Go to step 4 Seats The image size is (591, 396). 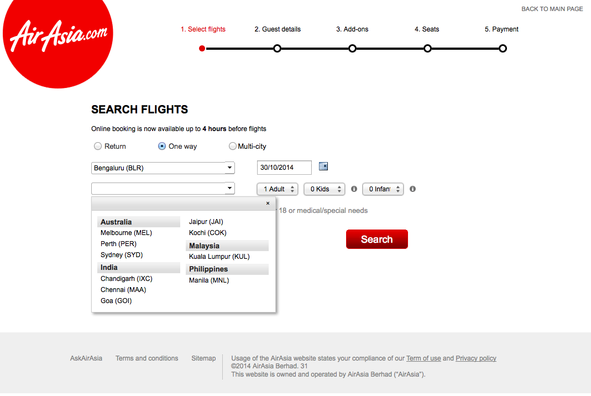pyautogui.click(x=427, y=29)
